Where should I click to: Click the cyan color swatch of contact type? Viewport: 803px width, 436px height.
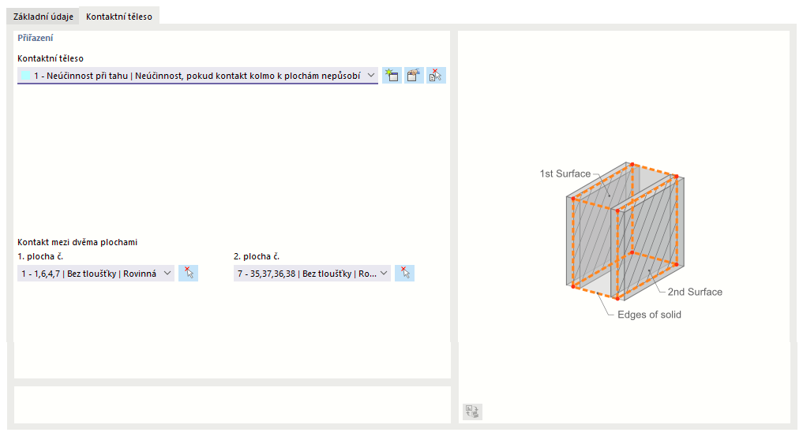click(27, 76)
